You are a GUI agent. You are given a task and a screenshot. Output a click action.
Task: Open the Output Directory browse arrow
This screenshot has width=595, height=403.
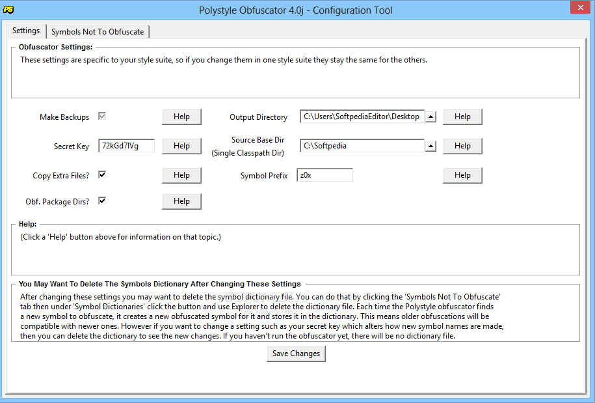pyautogui.click(x=430, y=117)
